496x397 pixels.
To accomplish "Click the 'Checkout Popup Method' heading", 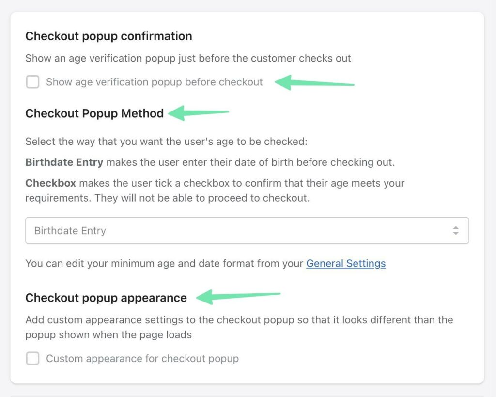I will 94,113.
